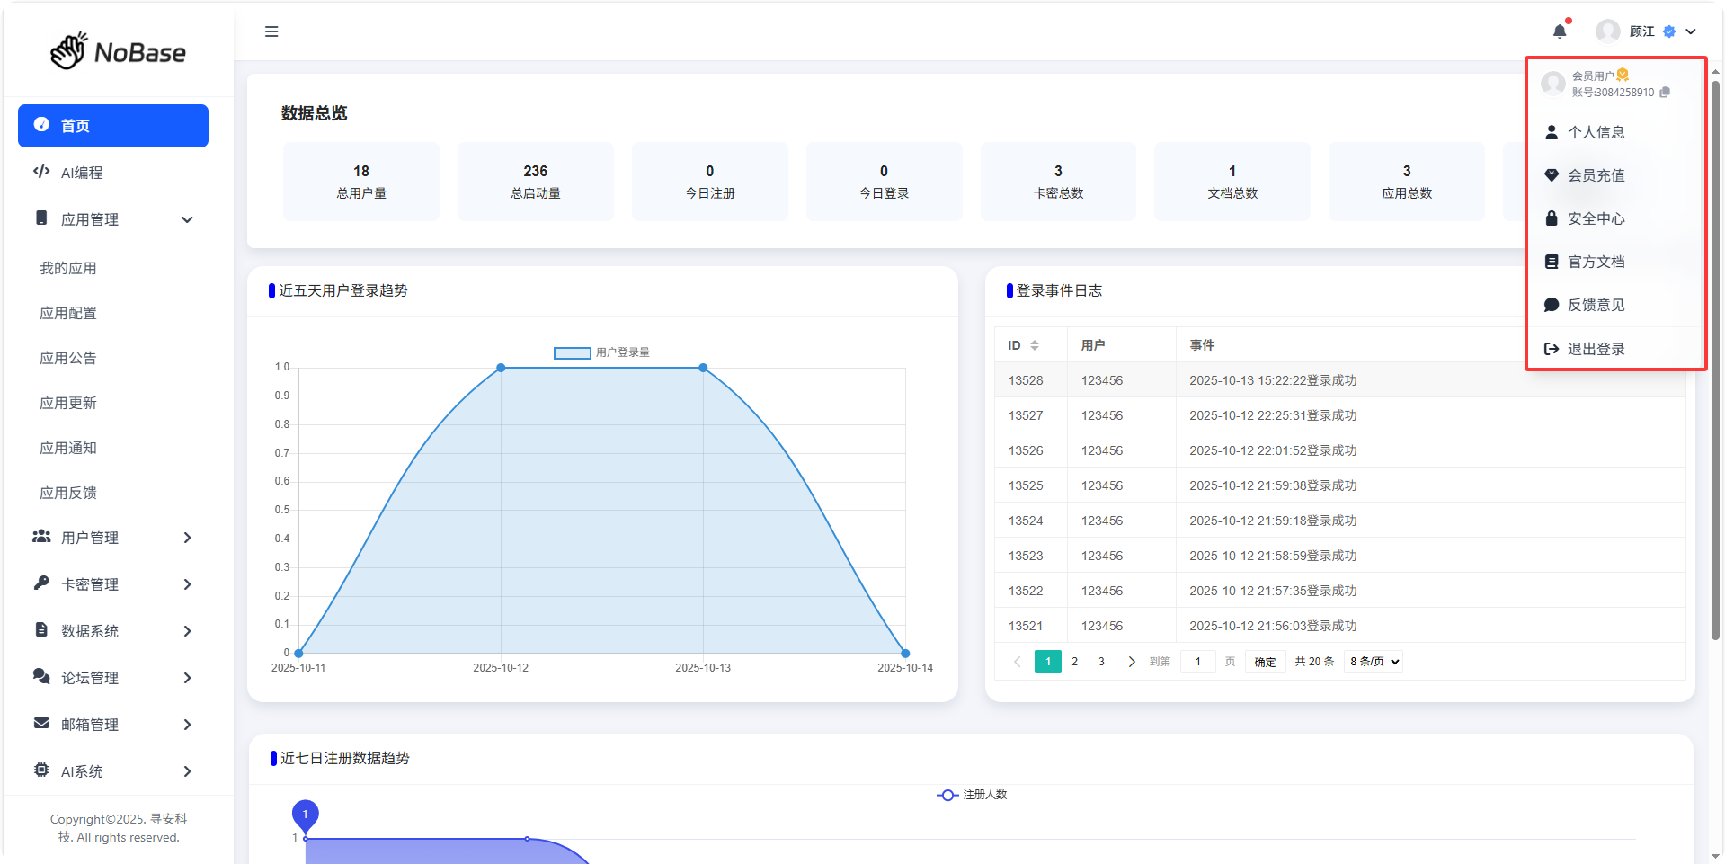Toggle 用户登录量 legend in chart
1725x864 pixels.
coord(600,352)
